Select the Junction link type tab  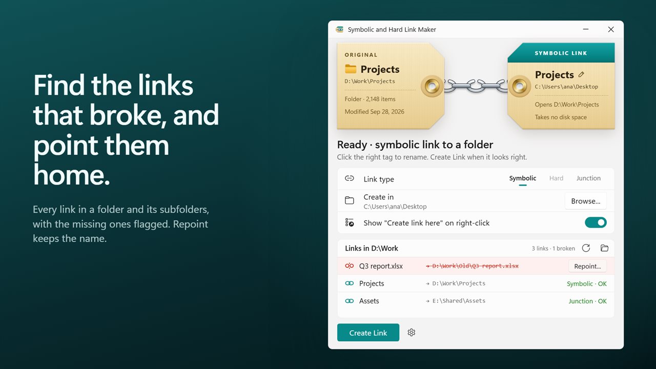tap(588, 178)
